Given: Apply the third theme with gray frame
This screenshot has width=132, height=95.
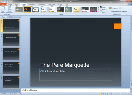Looking at the screenshot, I should click(36, 10).
